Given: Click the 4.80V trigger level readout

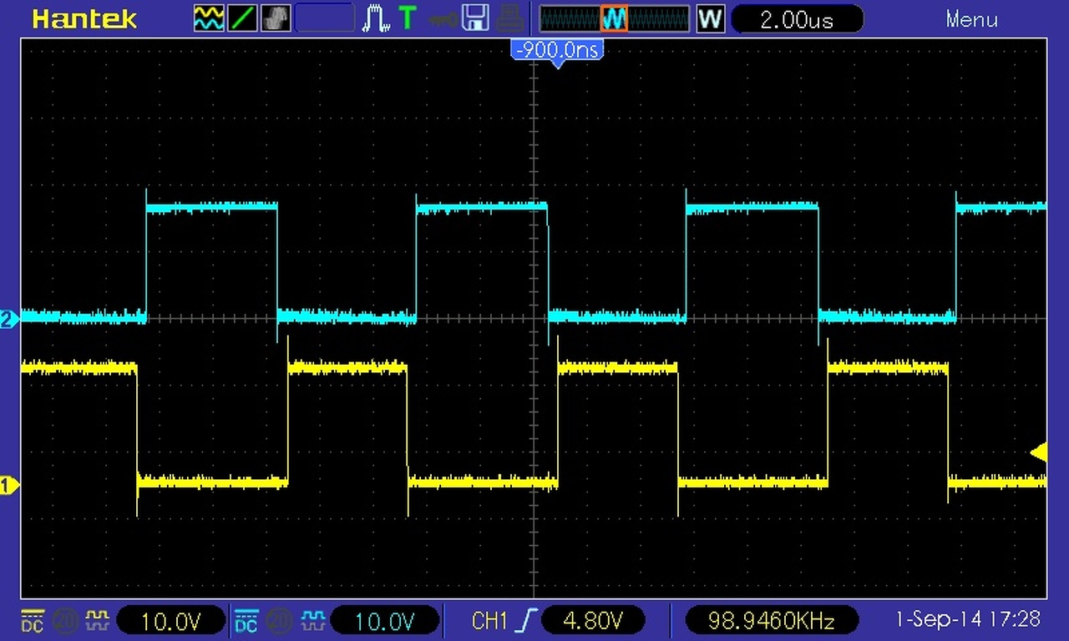Looking at the screenshot, I should (593, 620).
